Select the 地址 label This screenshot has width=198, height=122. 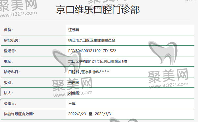pos(8,61)
